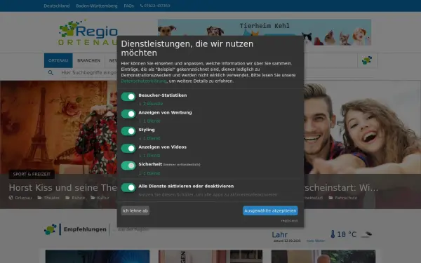Click the Regio Ortenau logo
The height and width of the screenshot is (263, 421).
tap(88, 32)
